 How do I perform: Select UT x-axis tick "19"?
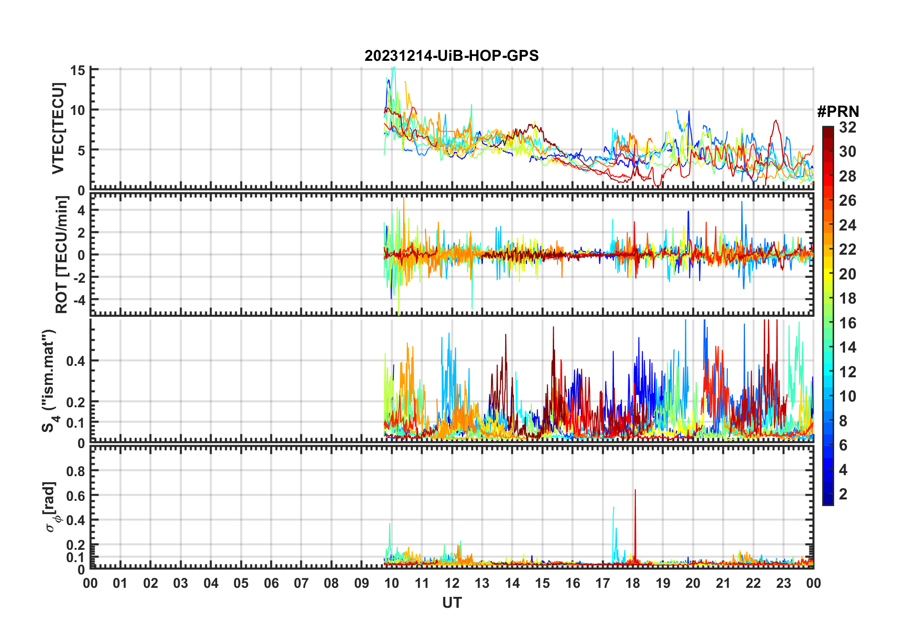[663, 583]
